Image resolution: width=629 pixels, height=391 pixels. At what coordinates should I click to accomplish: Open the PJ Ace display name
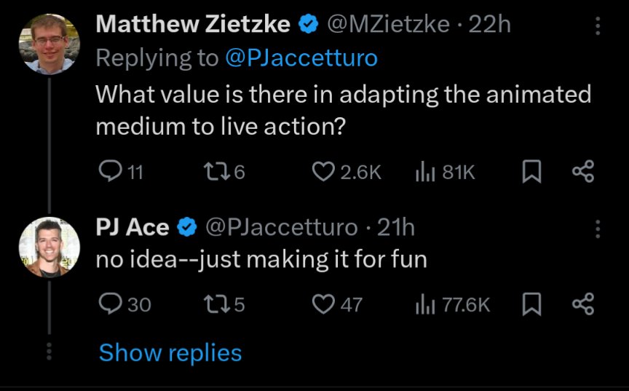pos(132,227)
